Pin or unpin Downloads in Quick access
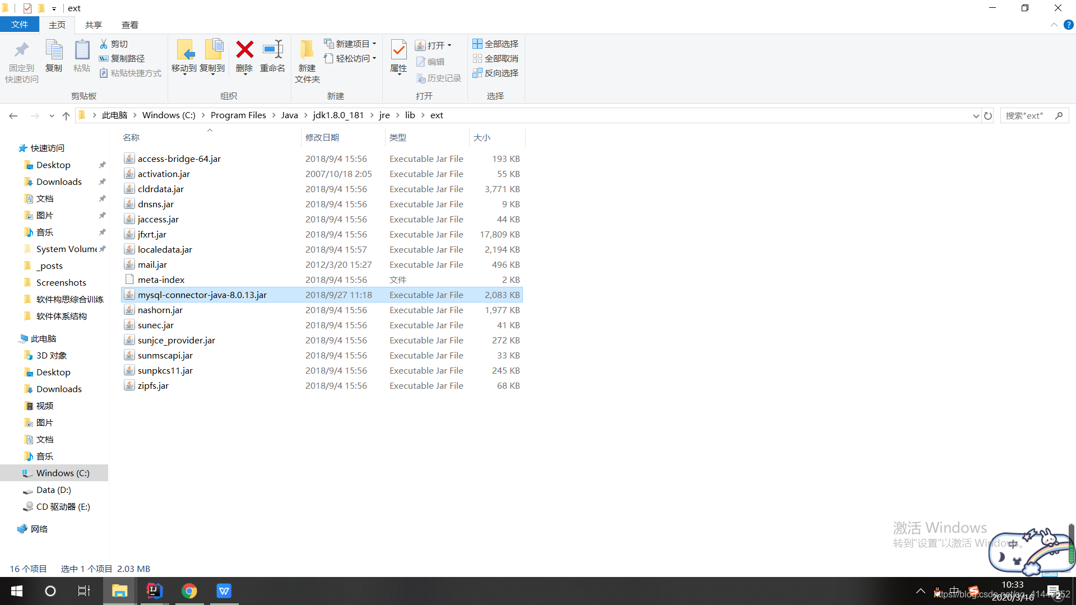The width and height of the screenshot is (1076, 605). (102, 182)
